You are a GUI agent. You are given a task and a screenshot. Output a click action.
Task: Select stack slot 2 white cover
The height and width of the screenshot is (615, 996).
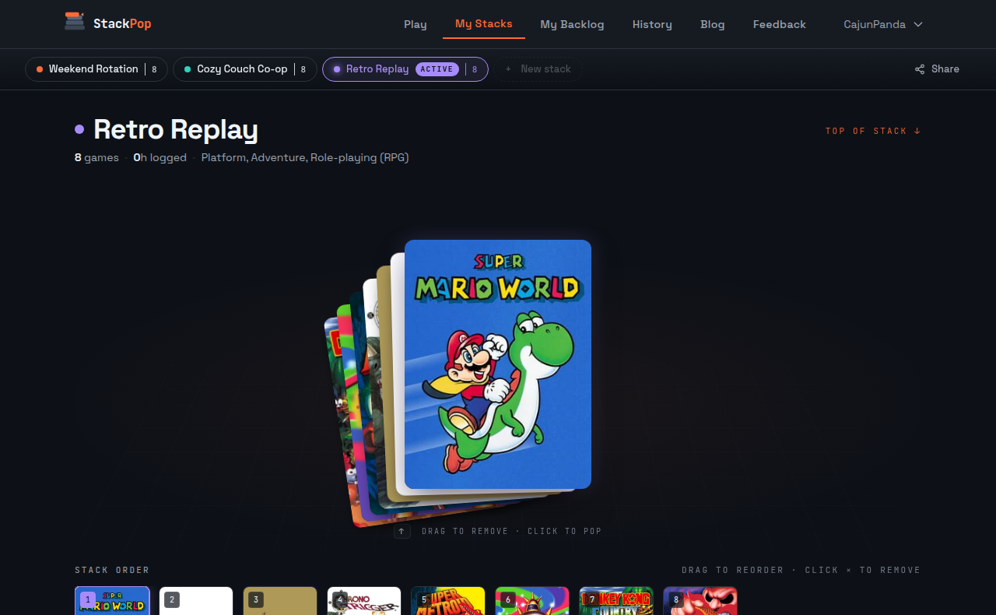196,600
